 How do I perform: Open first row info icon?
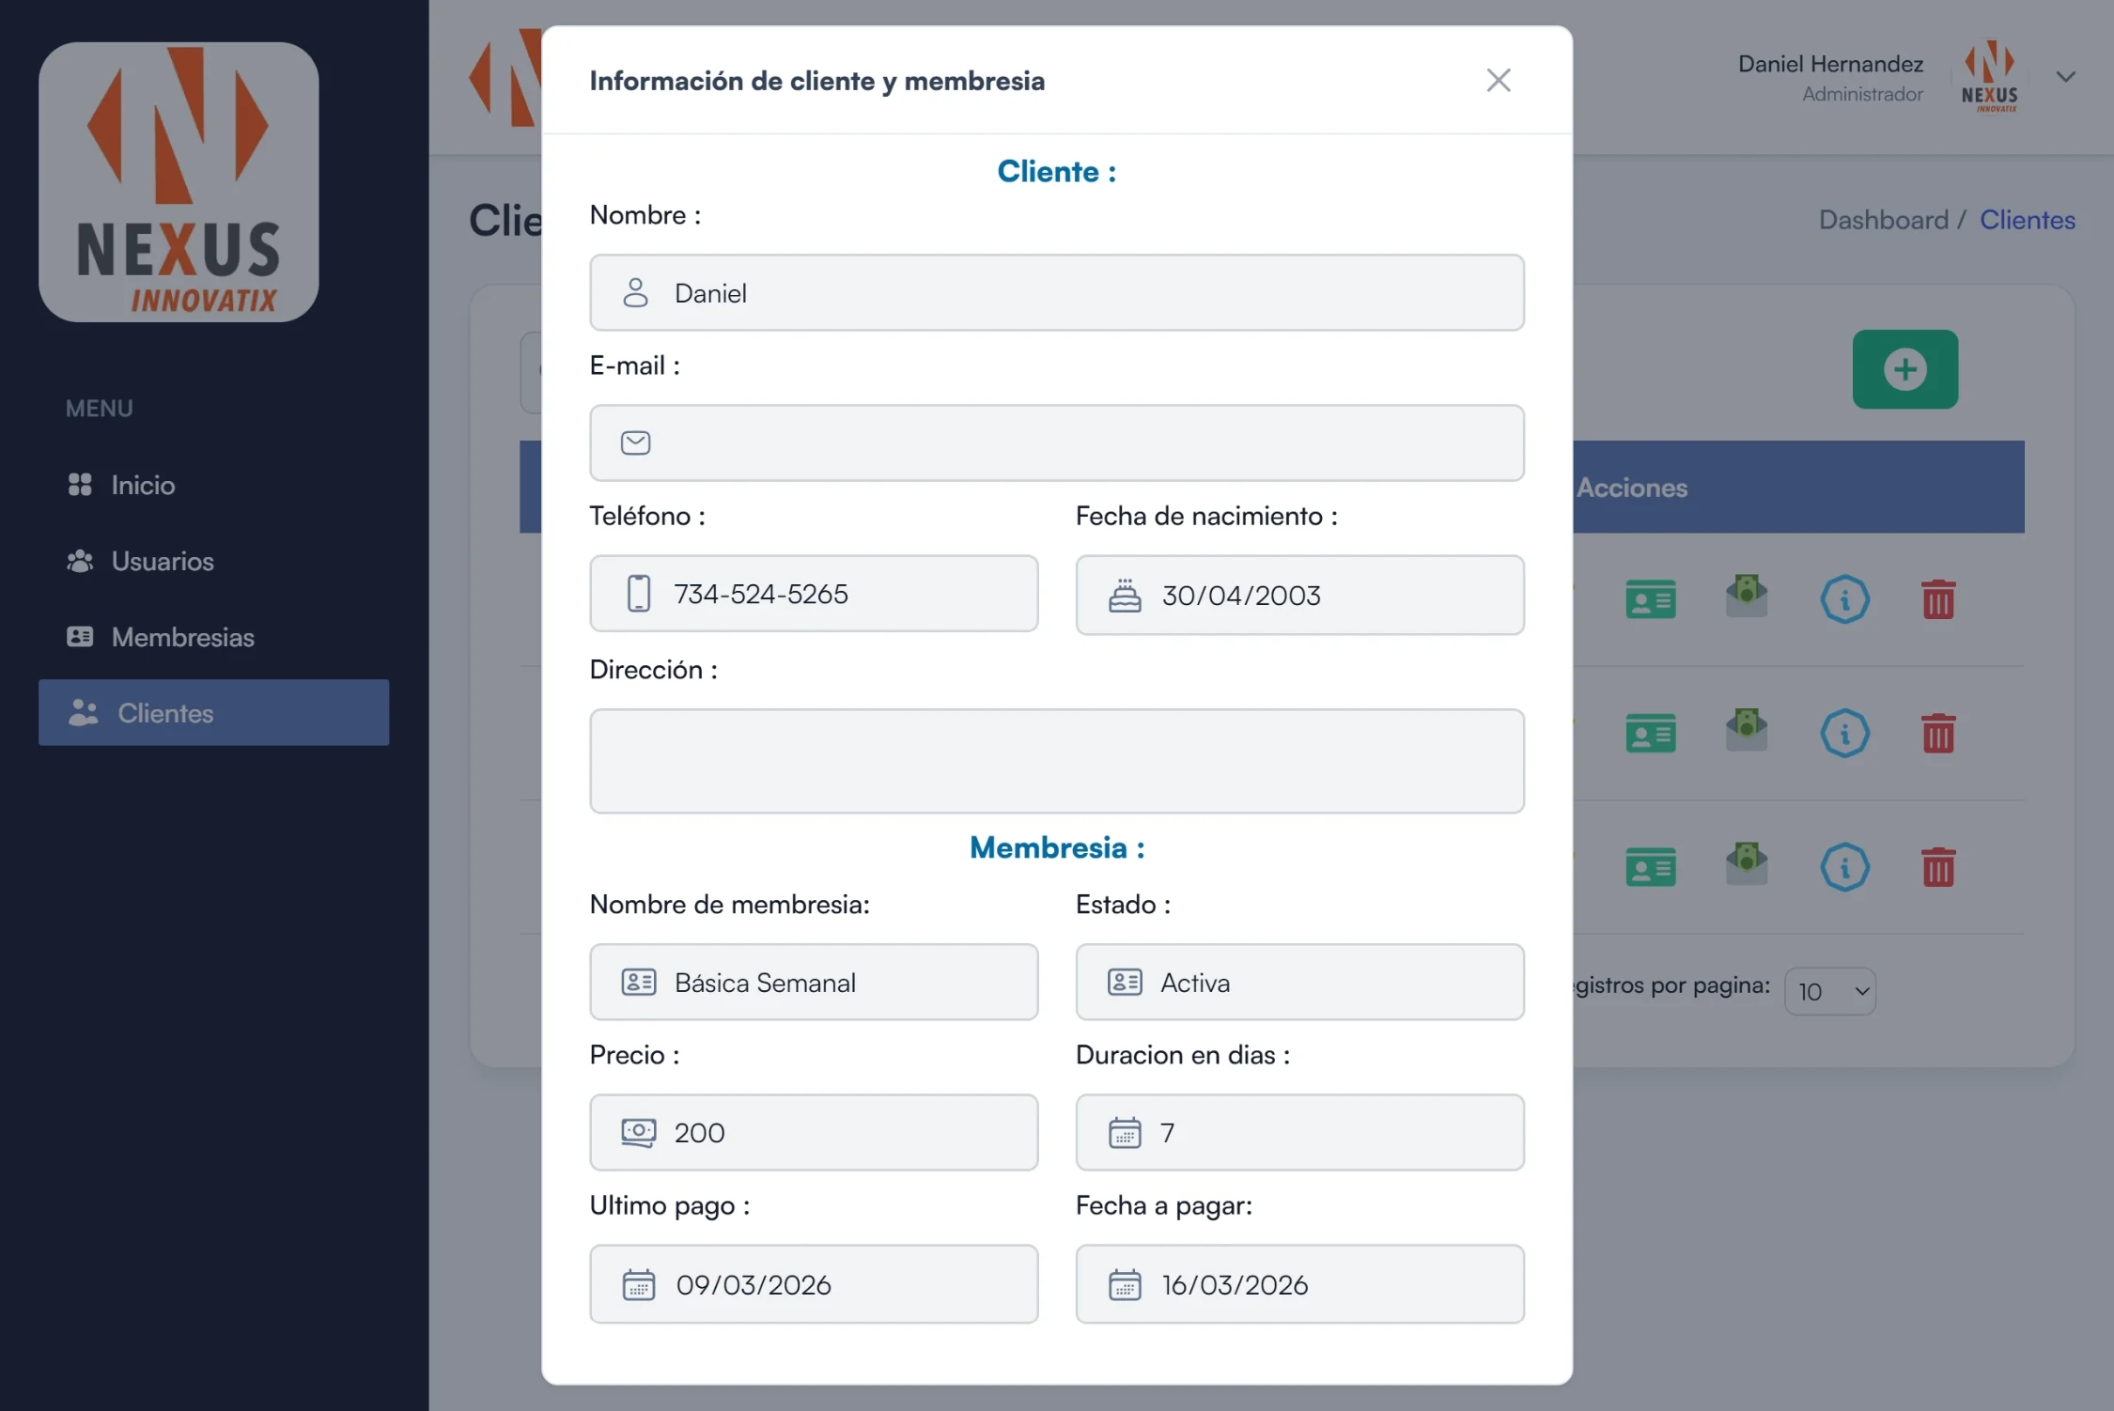tap(1844, 599)
